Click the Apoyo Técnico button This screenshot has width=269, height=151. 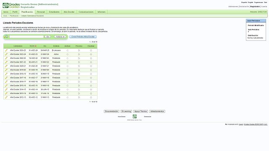click(140, 111)
